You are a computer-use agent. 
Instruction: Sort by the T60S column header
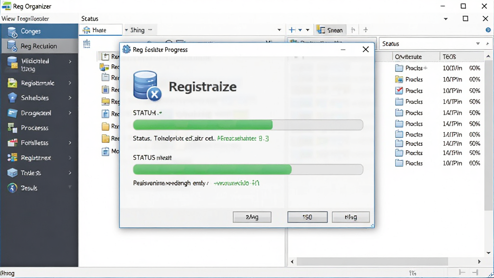(x=449, y=57)
